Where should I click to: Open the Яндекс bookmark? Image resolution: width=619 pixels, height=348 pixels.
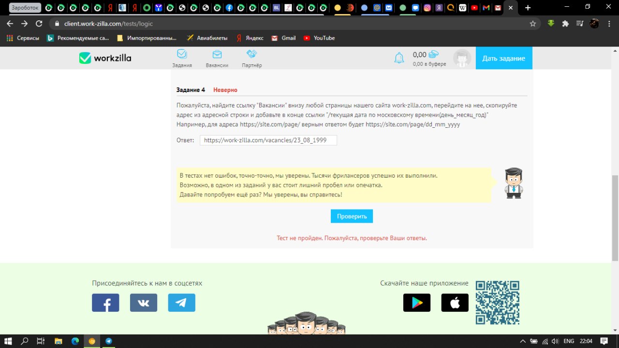250,38
